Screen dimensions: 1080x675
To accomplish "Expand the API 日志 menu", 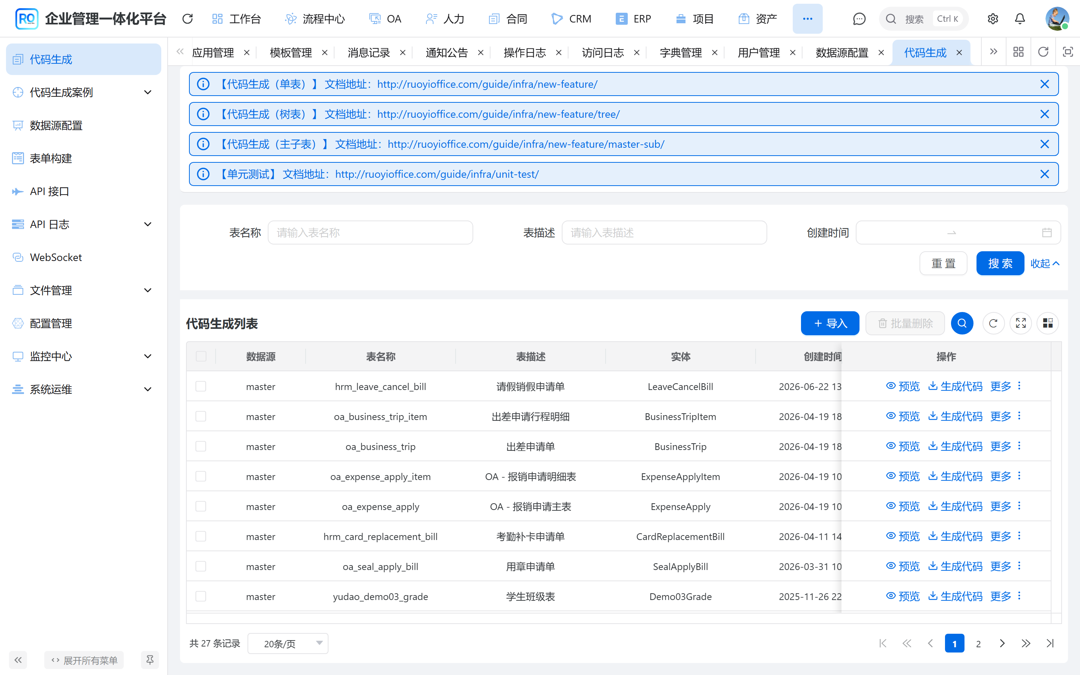I will 84,224.
